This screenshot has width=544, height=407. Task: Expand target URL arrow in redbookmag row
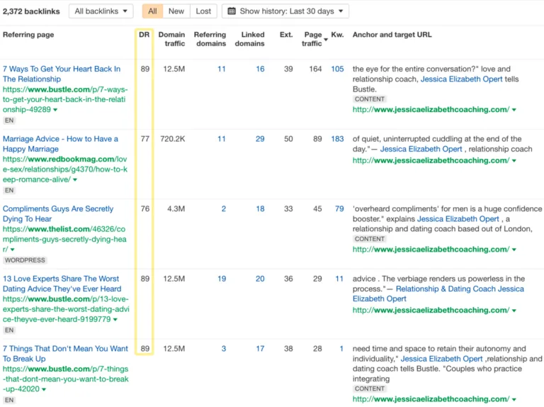[514, 161]
